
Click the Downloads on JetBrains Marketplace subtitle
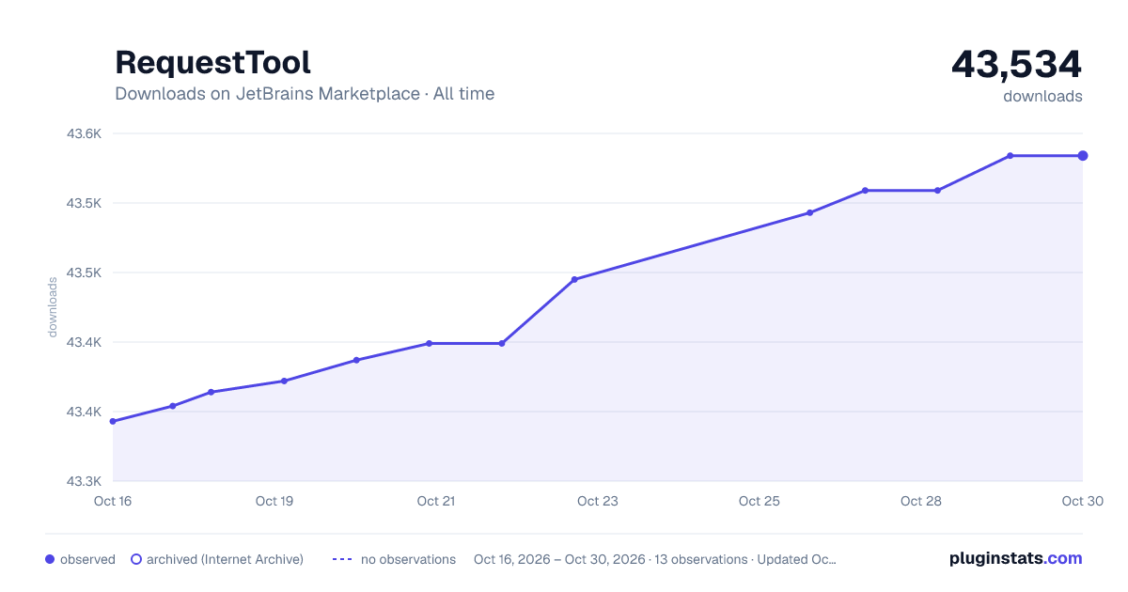point(305,94)
